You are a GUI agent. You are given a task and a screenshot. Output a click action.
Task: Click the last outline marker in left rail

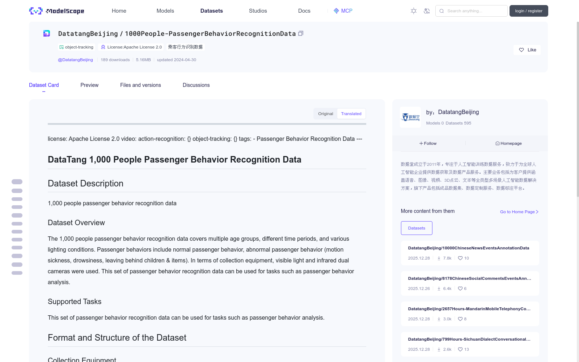point(17,273)
